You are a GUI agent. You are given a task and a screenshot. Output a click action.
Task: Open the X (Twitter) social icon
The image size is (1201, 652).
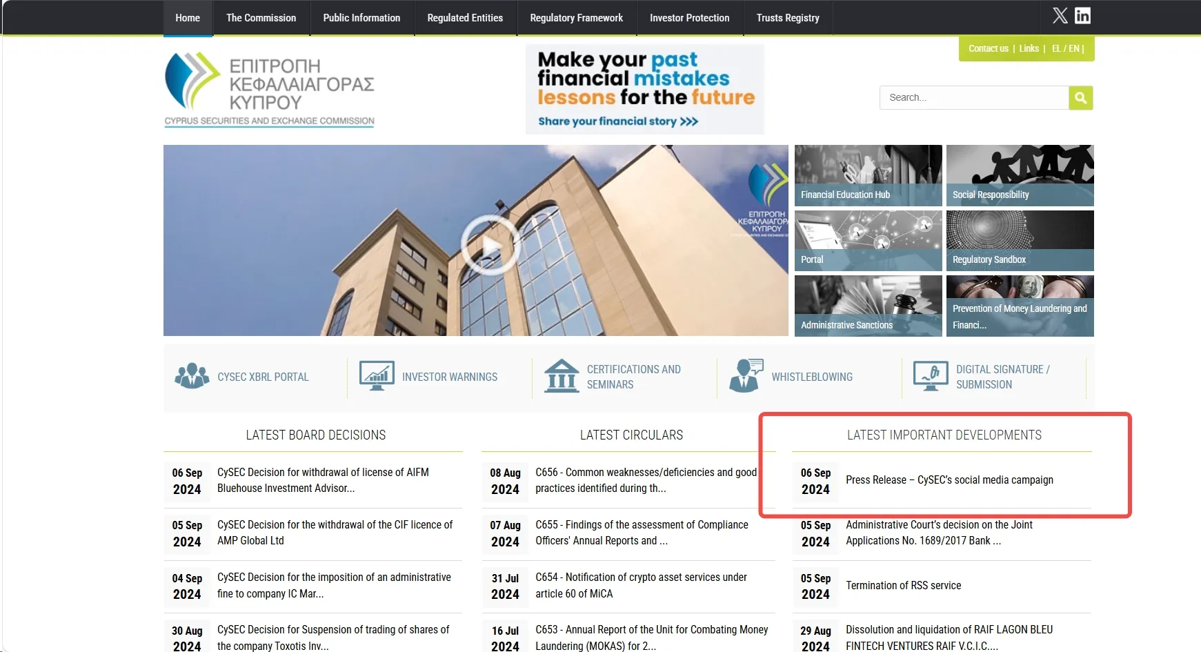pos(1060,15)
